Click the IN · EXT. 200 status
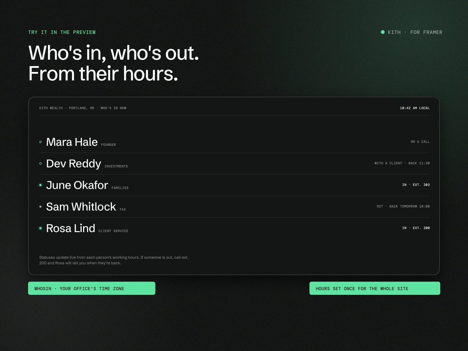 [x=416, y=228]
